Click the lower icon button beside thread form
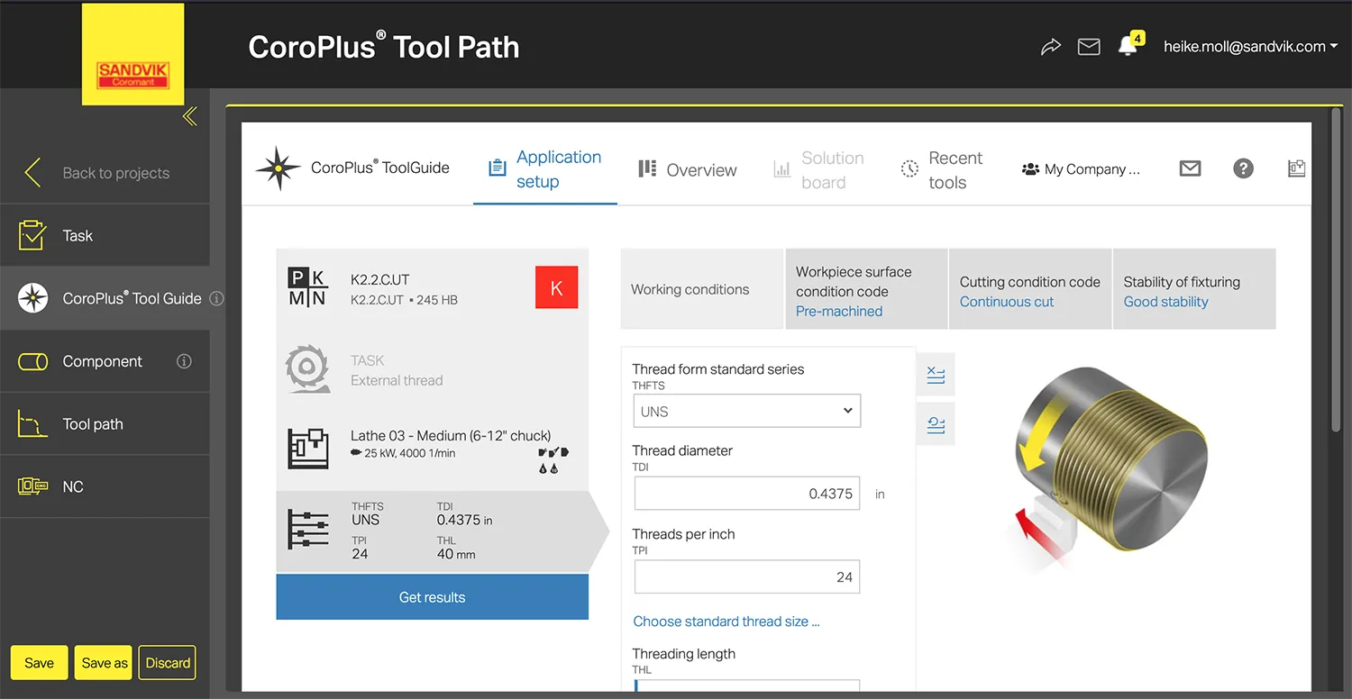The height and width of the screenshot is (699, 1352). coord(936,425)
